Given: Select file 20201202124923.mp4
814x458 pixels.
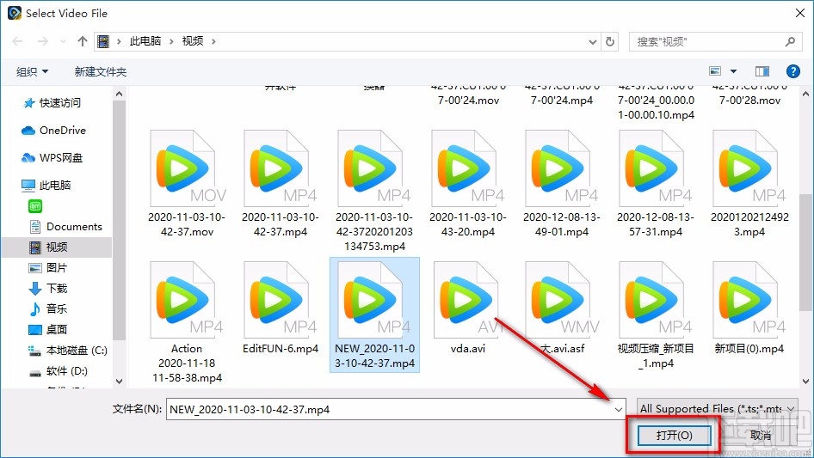Looking at the screenshot, I should [x=749, y=184].
